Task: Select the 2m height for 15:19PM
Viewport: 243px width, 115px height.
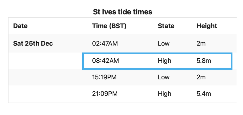Action: coord(201,77)
